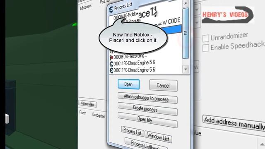Click the Open file button
This screenshot has height=149, width=265.
coord(147,120)
